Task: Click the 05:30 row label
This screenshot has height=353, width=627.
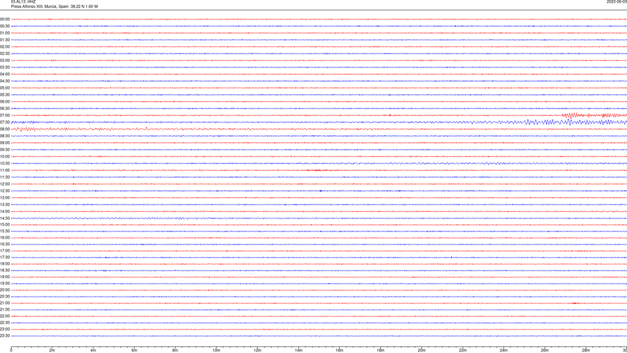Action: [5, 95]
